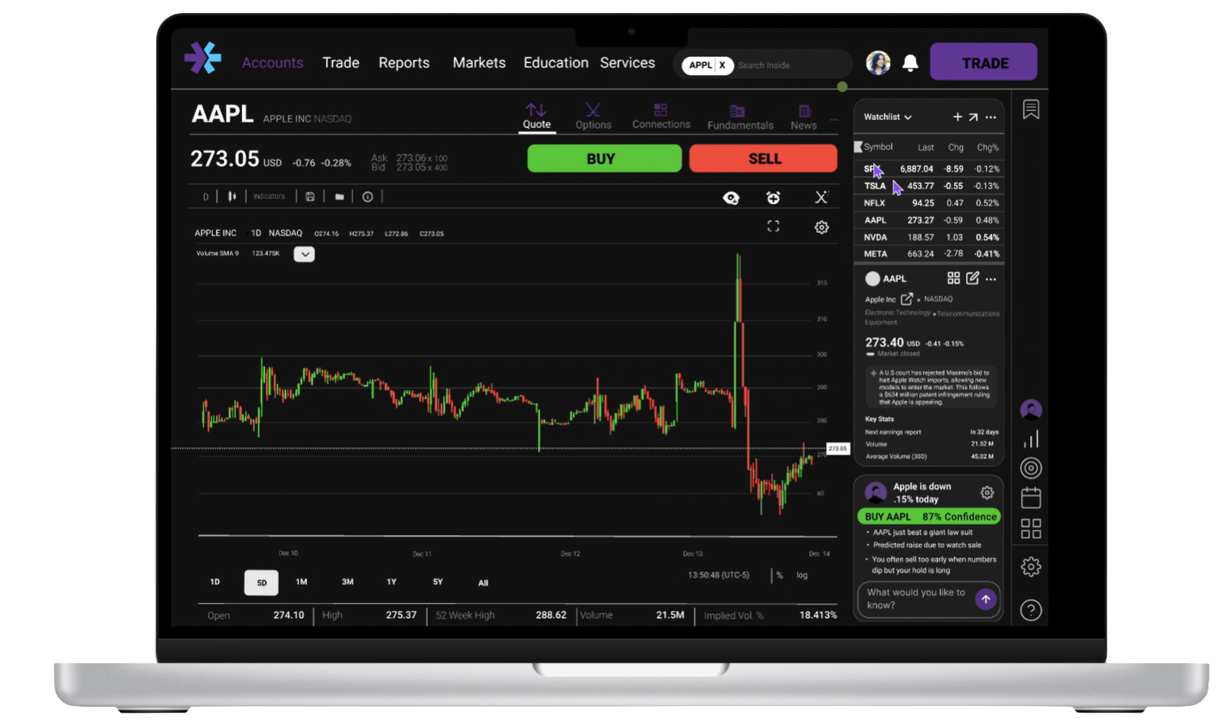Click the sidebar purple assistant avatar

pos(1031,409)
